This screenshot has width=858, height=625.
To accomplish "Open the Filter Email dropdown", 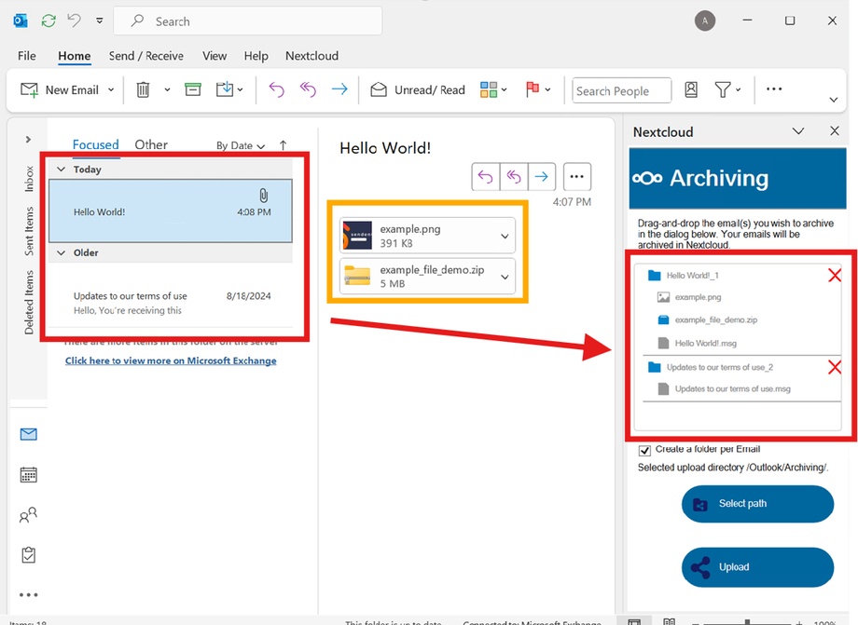I will 727,90.
